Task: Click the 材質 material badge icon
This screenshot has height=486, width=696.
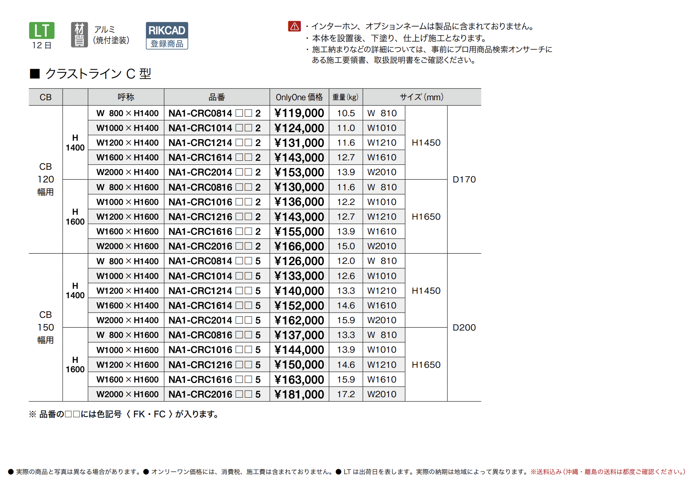Action: 79,35
